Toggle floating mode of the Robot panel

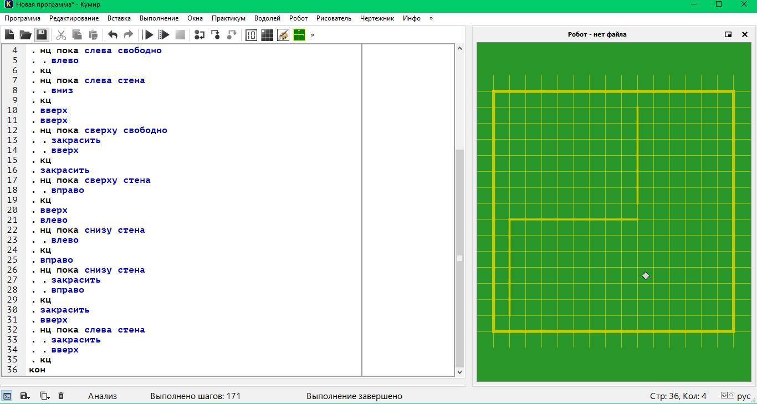point(728,34)
